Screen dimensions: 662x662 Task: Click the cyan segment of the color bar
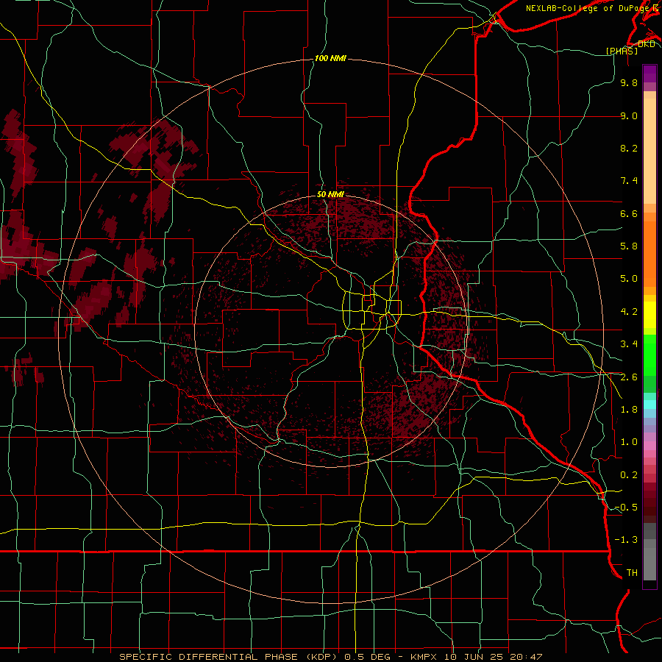(649, 405)
